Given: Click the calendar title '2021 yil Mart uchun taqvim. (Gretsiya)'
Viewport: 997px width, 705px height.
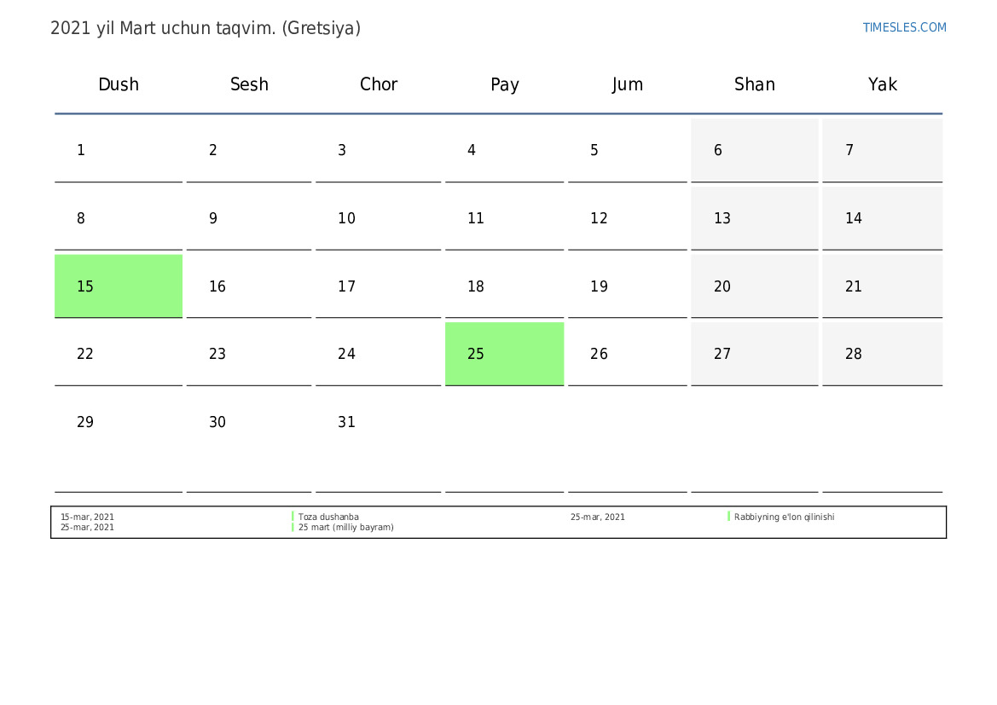Looking at the screenshot, I should point(206,29).
